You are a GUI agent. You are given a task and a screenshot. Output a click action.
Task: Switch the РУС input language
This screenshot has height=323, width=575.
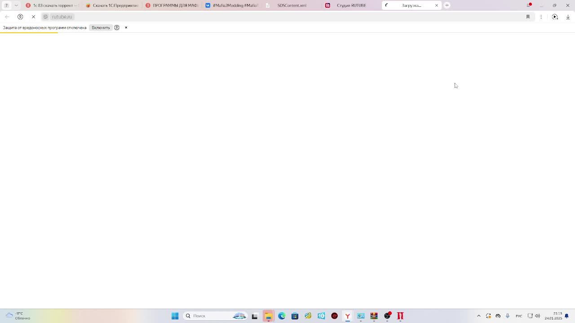[519, 316]
